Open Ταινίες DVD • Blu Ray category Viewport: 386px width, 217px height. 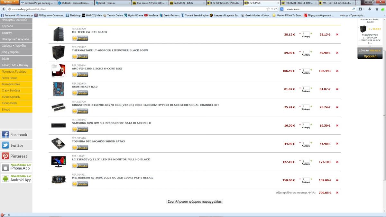[x=16, y=65]
